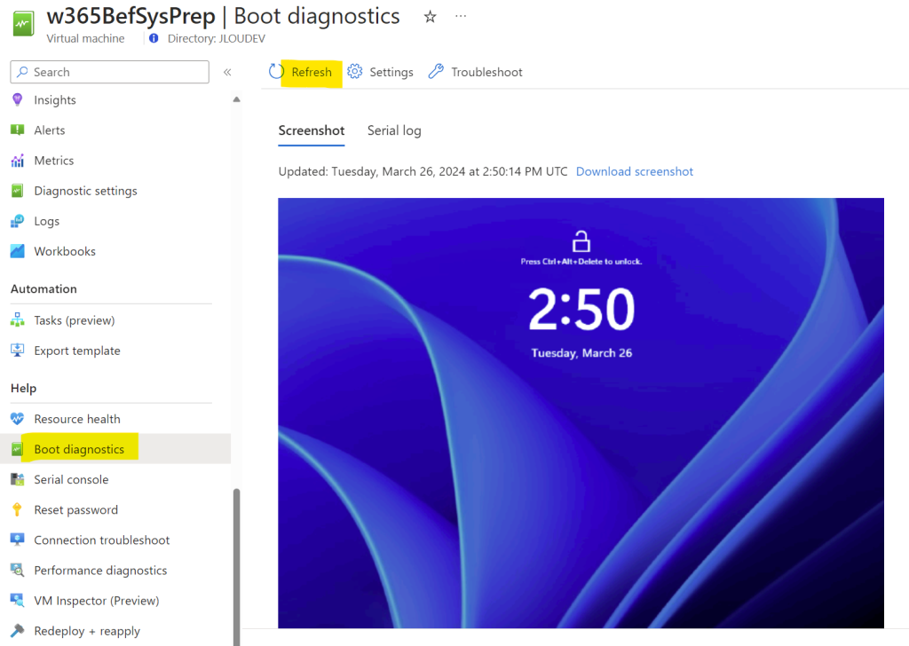The height and width of the screenshot is (646, 909).
Task: Click the Help section heading
Action: (23, 388)
